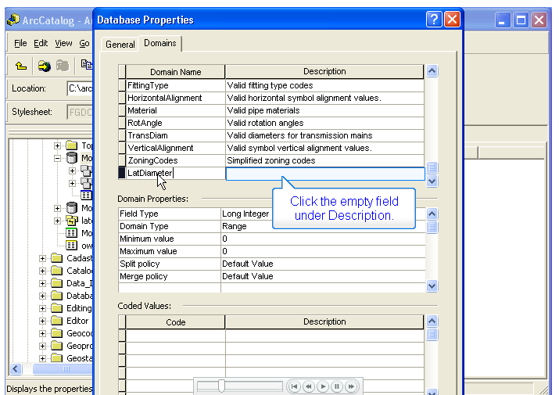
Task: Select the Domains tab
Action: [160, 43]
